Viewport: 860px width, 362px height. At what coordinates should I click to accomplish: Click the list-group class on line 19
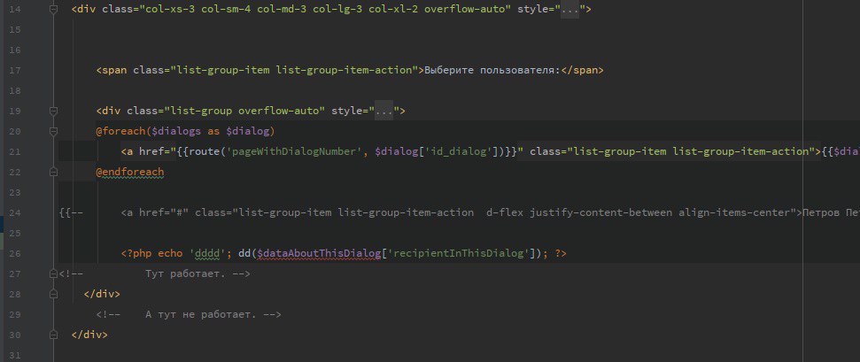(x=201, y=111)
